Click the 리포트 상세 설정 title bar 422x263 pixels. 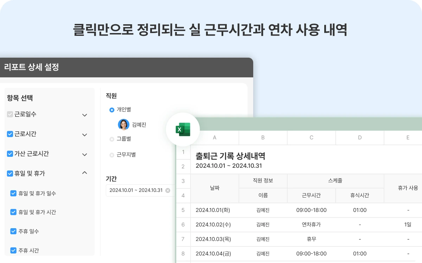pos(127,67)
